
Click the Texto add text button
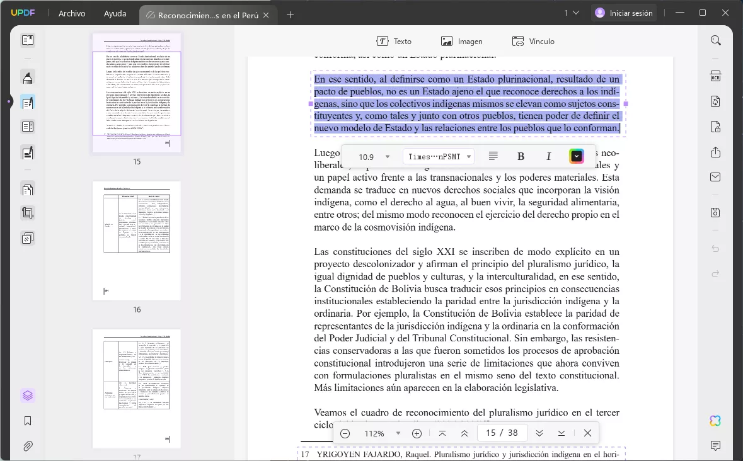(x=395, y=41)
